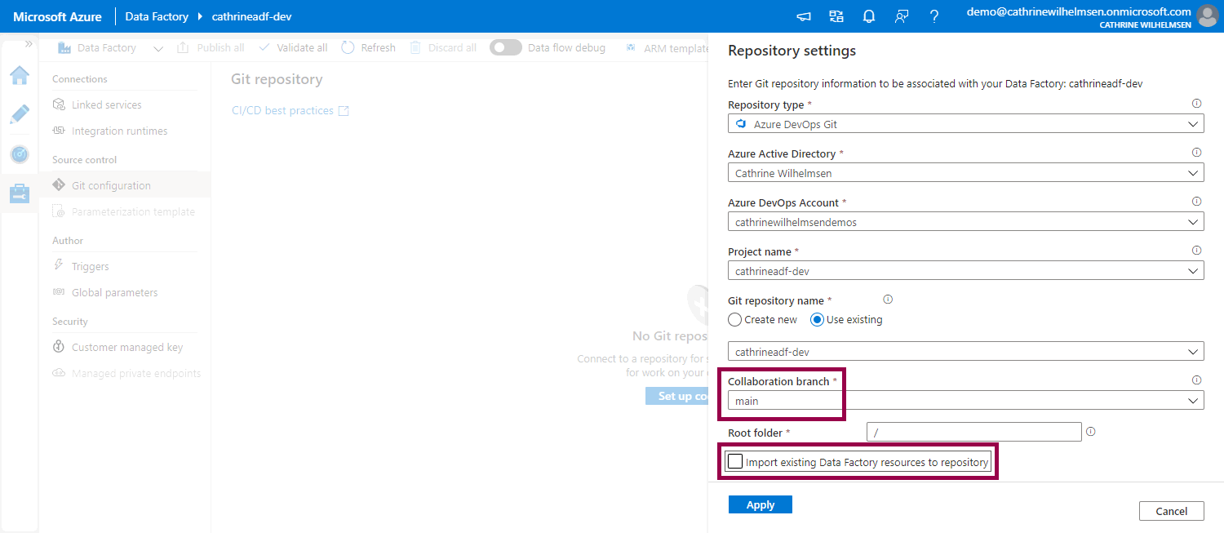The width and height of the screenshot is (1224, 533).
Task: Select the Create new radio button
Action: (734, 319)
